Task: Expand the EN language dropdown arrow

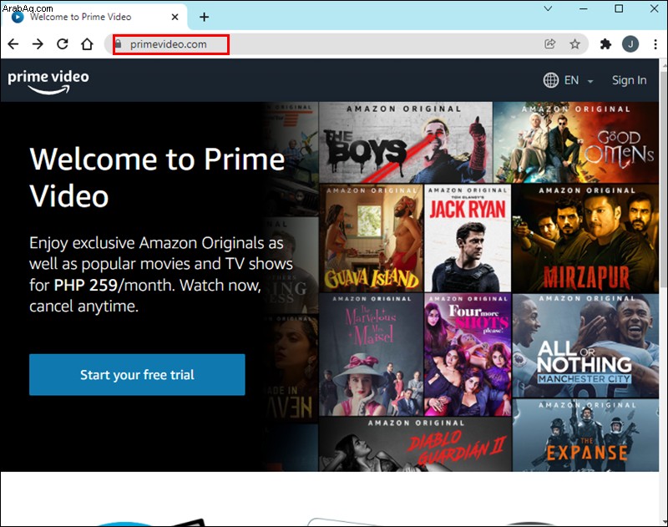Action: [x=590, y=81]
